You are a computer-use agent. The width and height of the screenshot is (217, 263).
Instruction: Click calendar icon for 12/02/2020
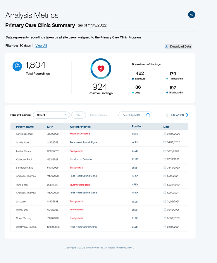point(165,185)
